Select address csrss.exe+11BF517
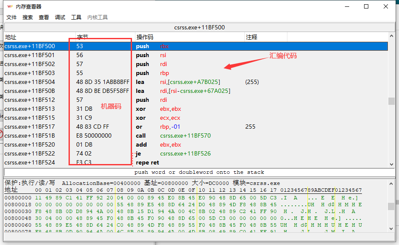 tap(29, 127)
